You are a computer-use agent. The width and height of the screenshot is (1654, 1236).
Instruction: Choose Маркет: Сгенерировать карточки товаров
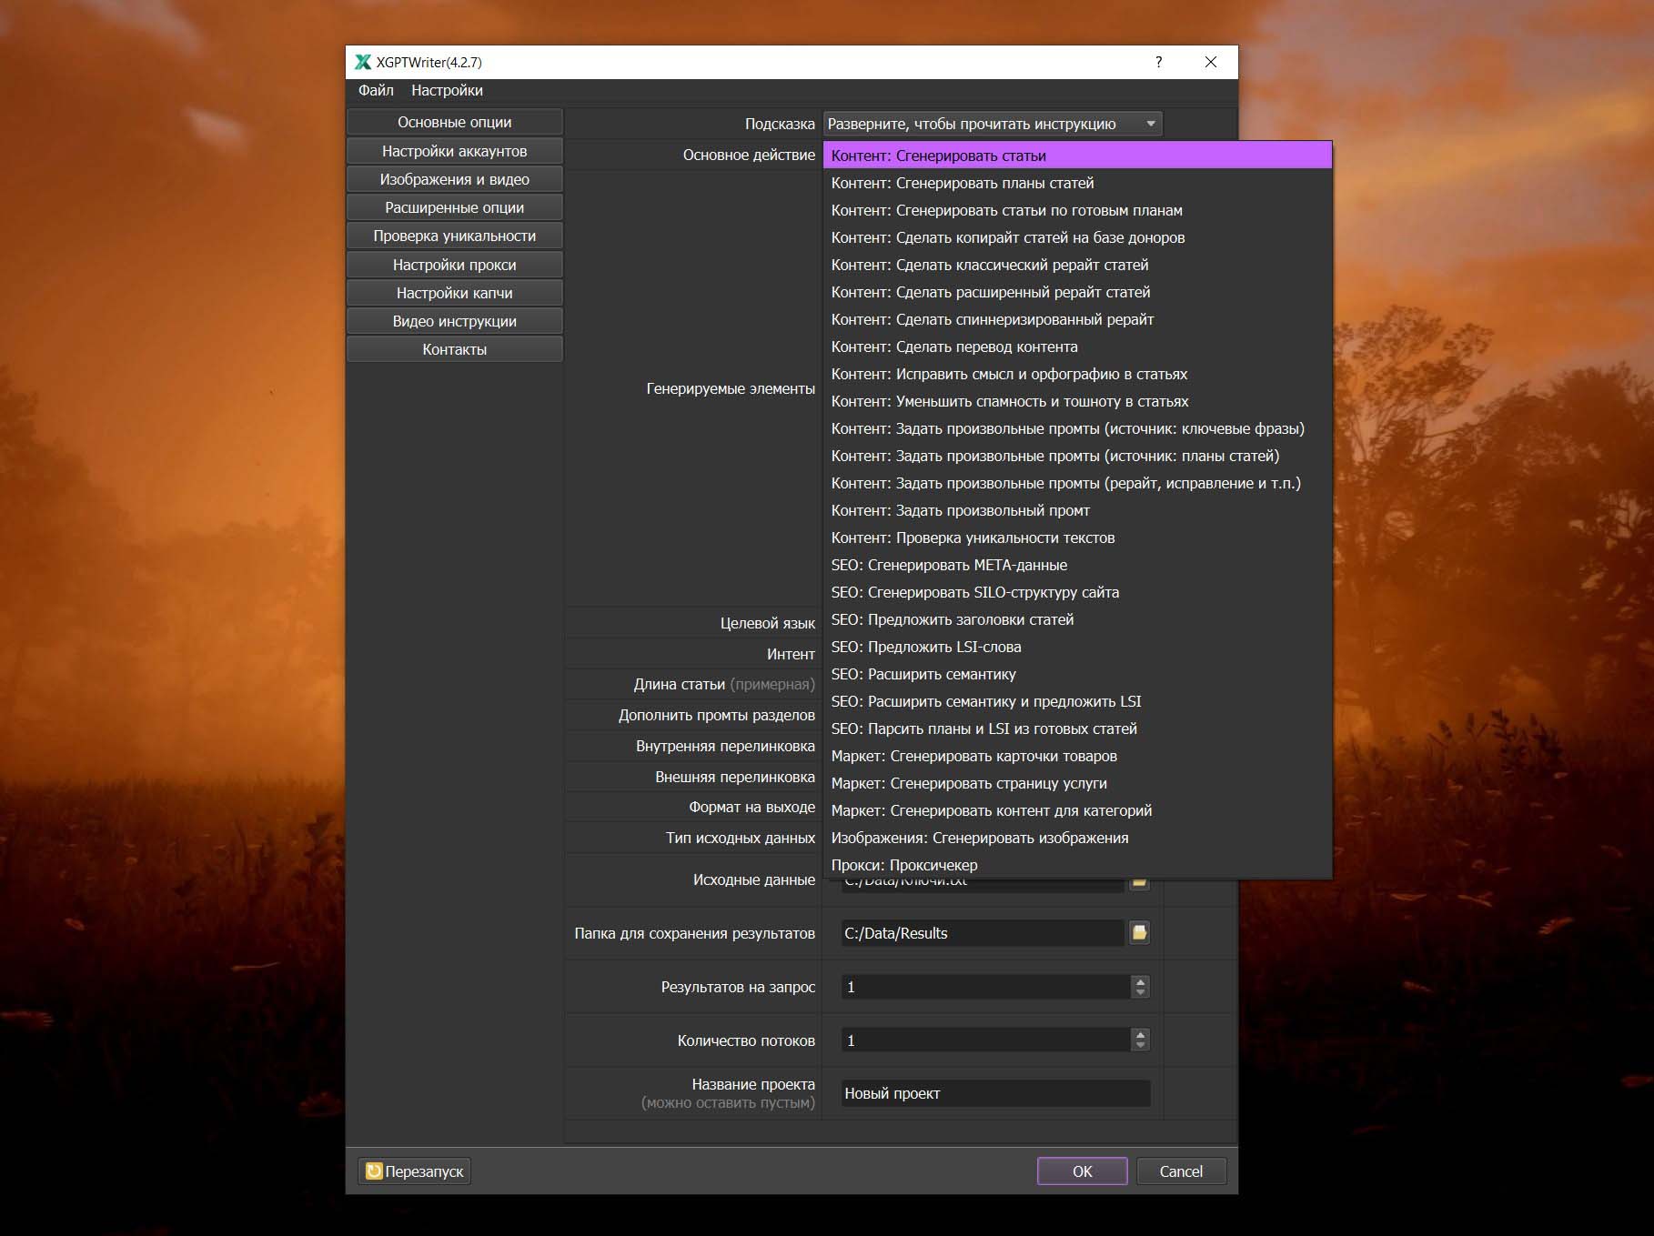click(973, 756)
